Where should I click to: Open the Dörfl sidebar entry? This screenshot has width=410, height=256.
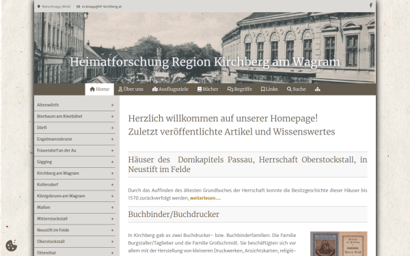tap(42, 128)
